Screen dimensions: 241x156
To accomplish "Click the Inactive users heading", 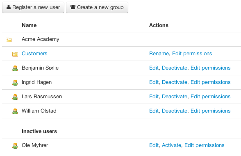I will (x=39, y=131).
